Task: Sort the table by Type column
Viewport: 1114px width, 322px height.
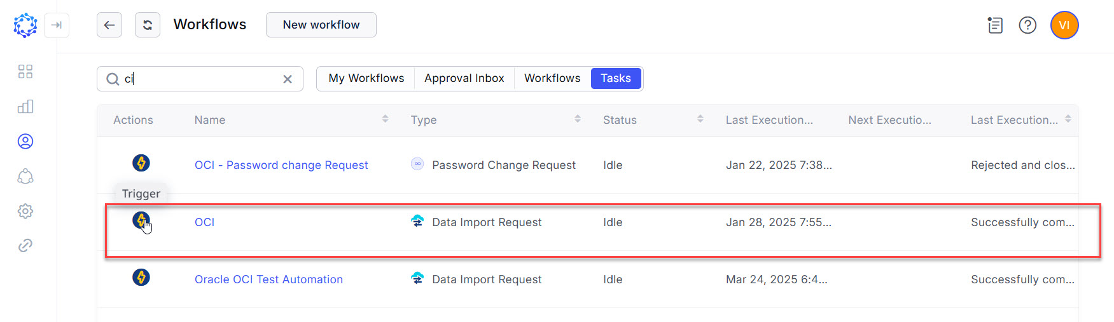Action: click(578, 119)
